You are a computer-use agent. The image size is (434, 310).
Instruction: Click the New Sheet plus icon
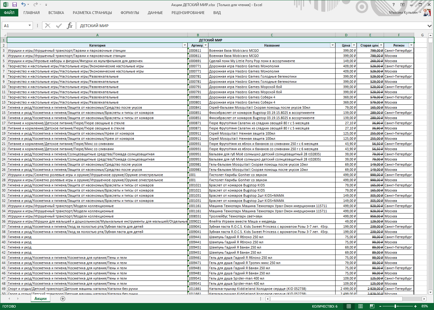(x=63, y=299)
